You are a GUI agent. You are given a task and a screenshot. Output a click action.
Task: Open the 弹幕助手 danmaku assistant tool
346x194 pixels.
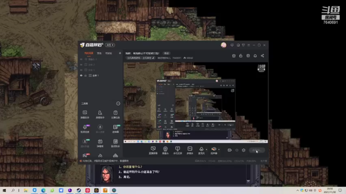pyautogui.click(x=85, y=114)
